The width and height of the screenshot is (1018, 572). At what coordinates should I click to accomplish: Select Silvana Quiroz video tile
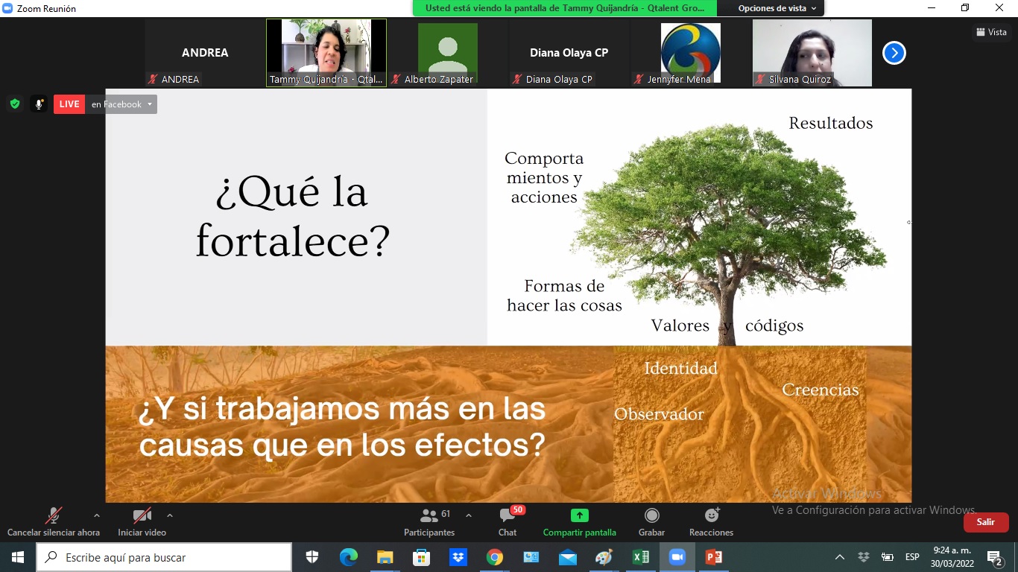[x=812, y=53]
